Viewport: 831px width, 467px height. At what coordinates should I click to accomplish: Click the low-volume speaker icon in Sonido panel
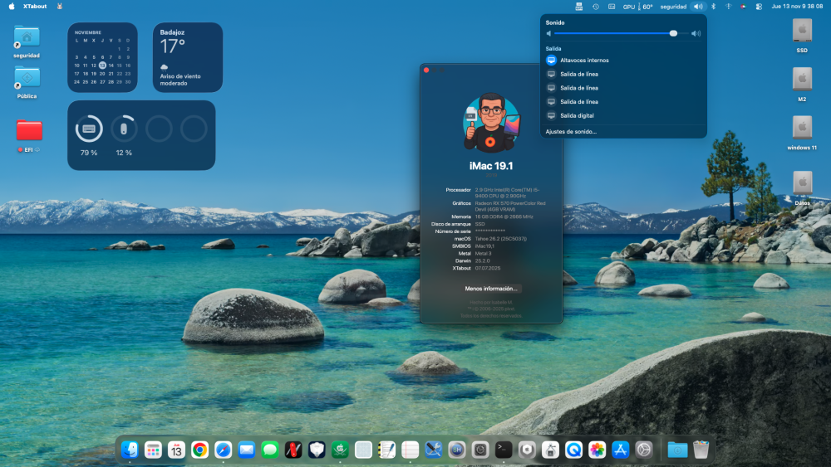click(x=548, y=33)
